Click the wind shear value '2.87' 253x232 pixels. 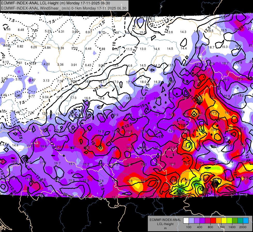pyautogui.click(x=32, y=80)
